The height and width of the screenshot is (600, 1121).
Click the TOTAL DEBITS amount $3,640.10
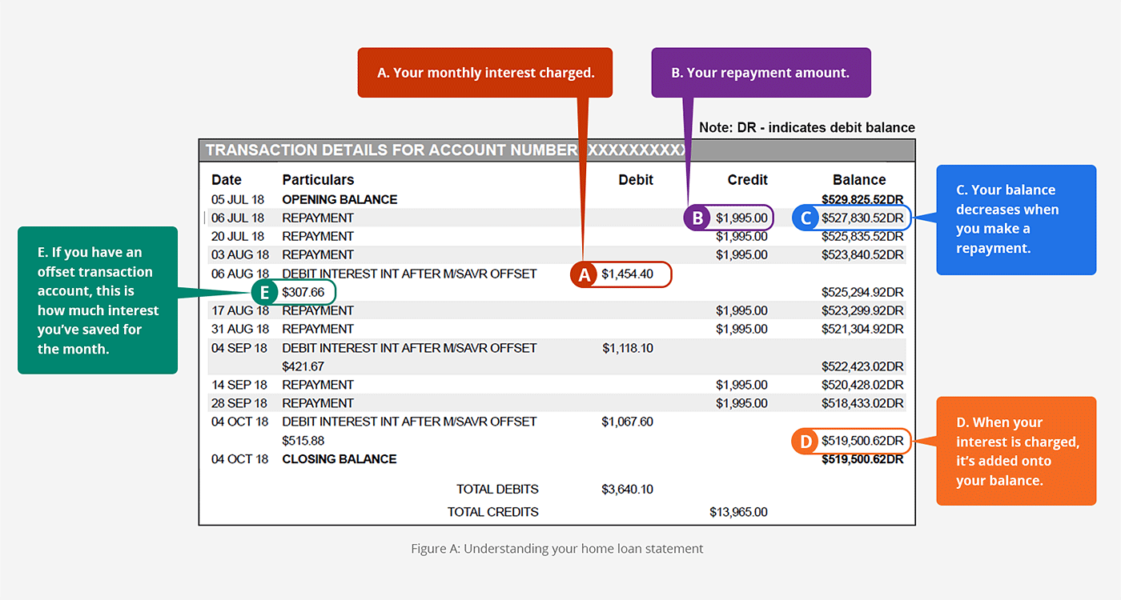click(x=629, y=489)
